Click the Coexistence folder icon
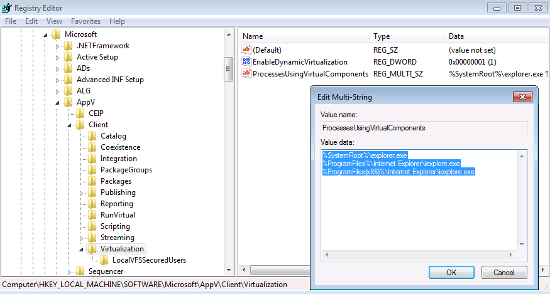Screen dimensions: 550x294 [92, 147]
